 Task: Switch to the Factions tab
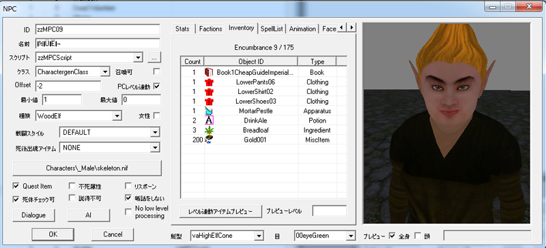click(x=210, y=29)
